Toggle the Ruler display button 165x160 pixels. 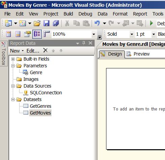[x=46, y=34]
